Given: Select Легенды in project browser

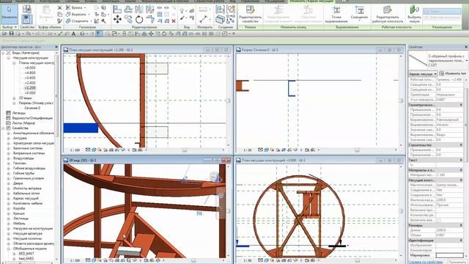Looking at the screenshot, I should pos(19,113).
